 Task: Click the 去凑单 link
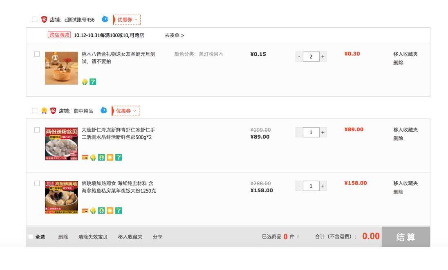point(174,36)
